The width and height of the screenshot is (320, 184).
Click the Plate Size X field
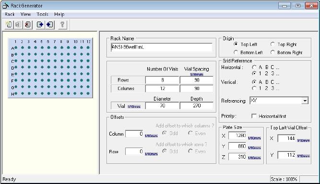(237, 136)
